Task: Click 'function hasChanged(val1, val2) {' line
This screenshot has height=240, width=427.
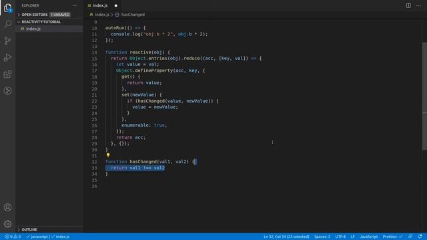Action: (151, 161)
